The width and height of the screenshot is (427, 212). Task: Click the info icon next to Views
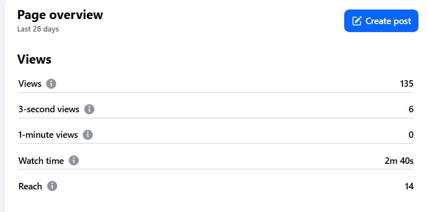point(51,84)
